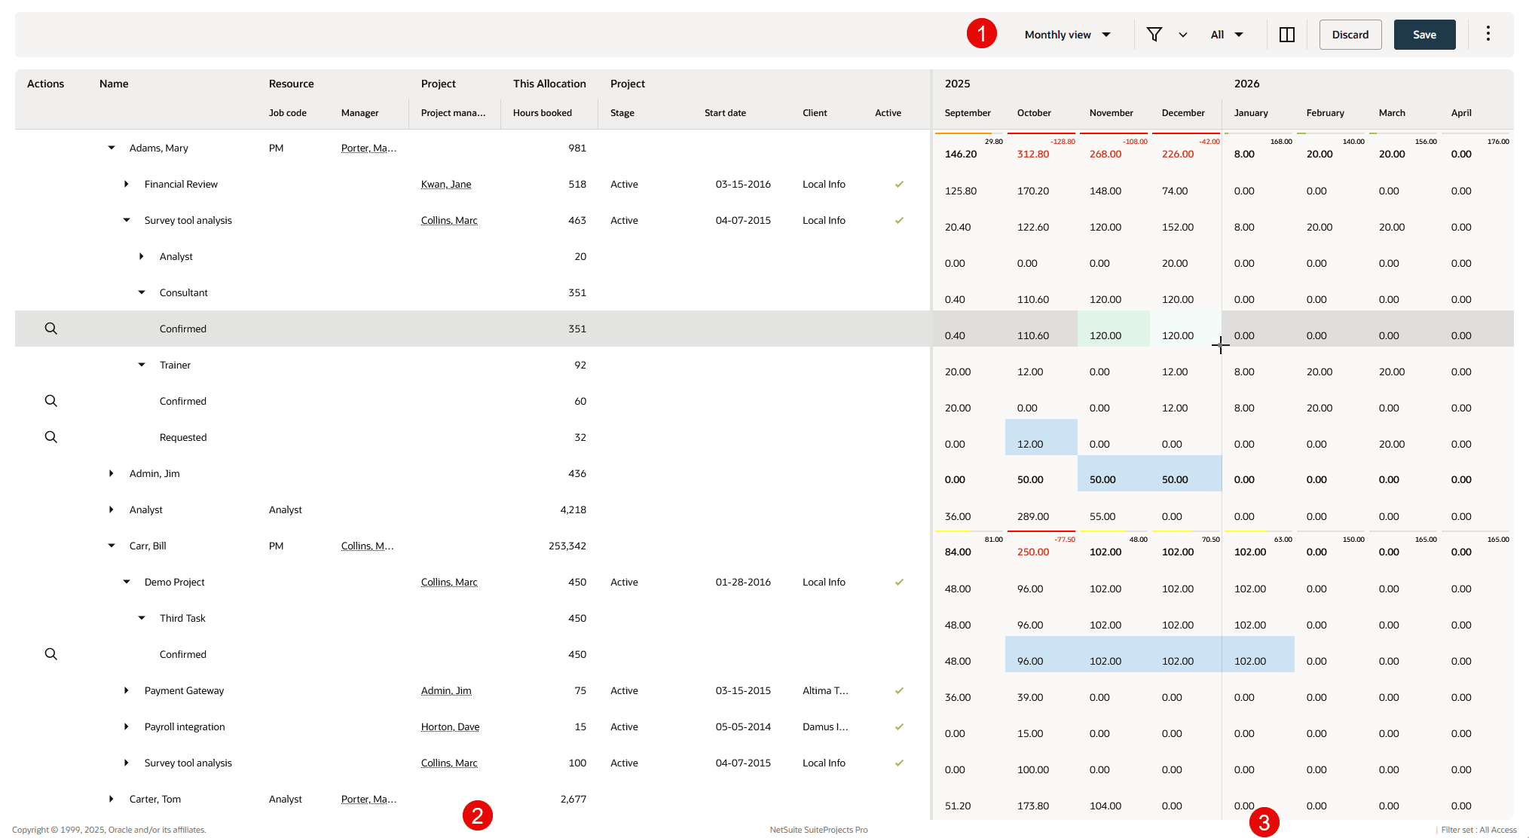Viewport: 1529px width, 838px height.
Task: Open the Monthly view dropdown
Action: click(x=1067, y=35)
